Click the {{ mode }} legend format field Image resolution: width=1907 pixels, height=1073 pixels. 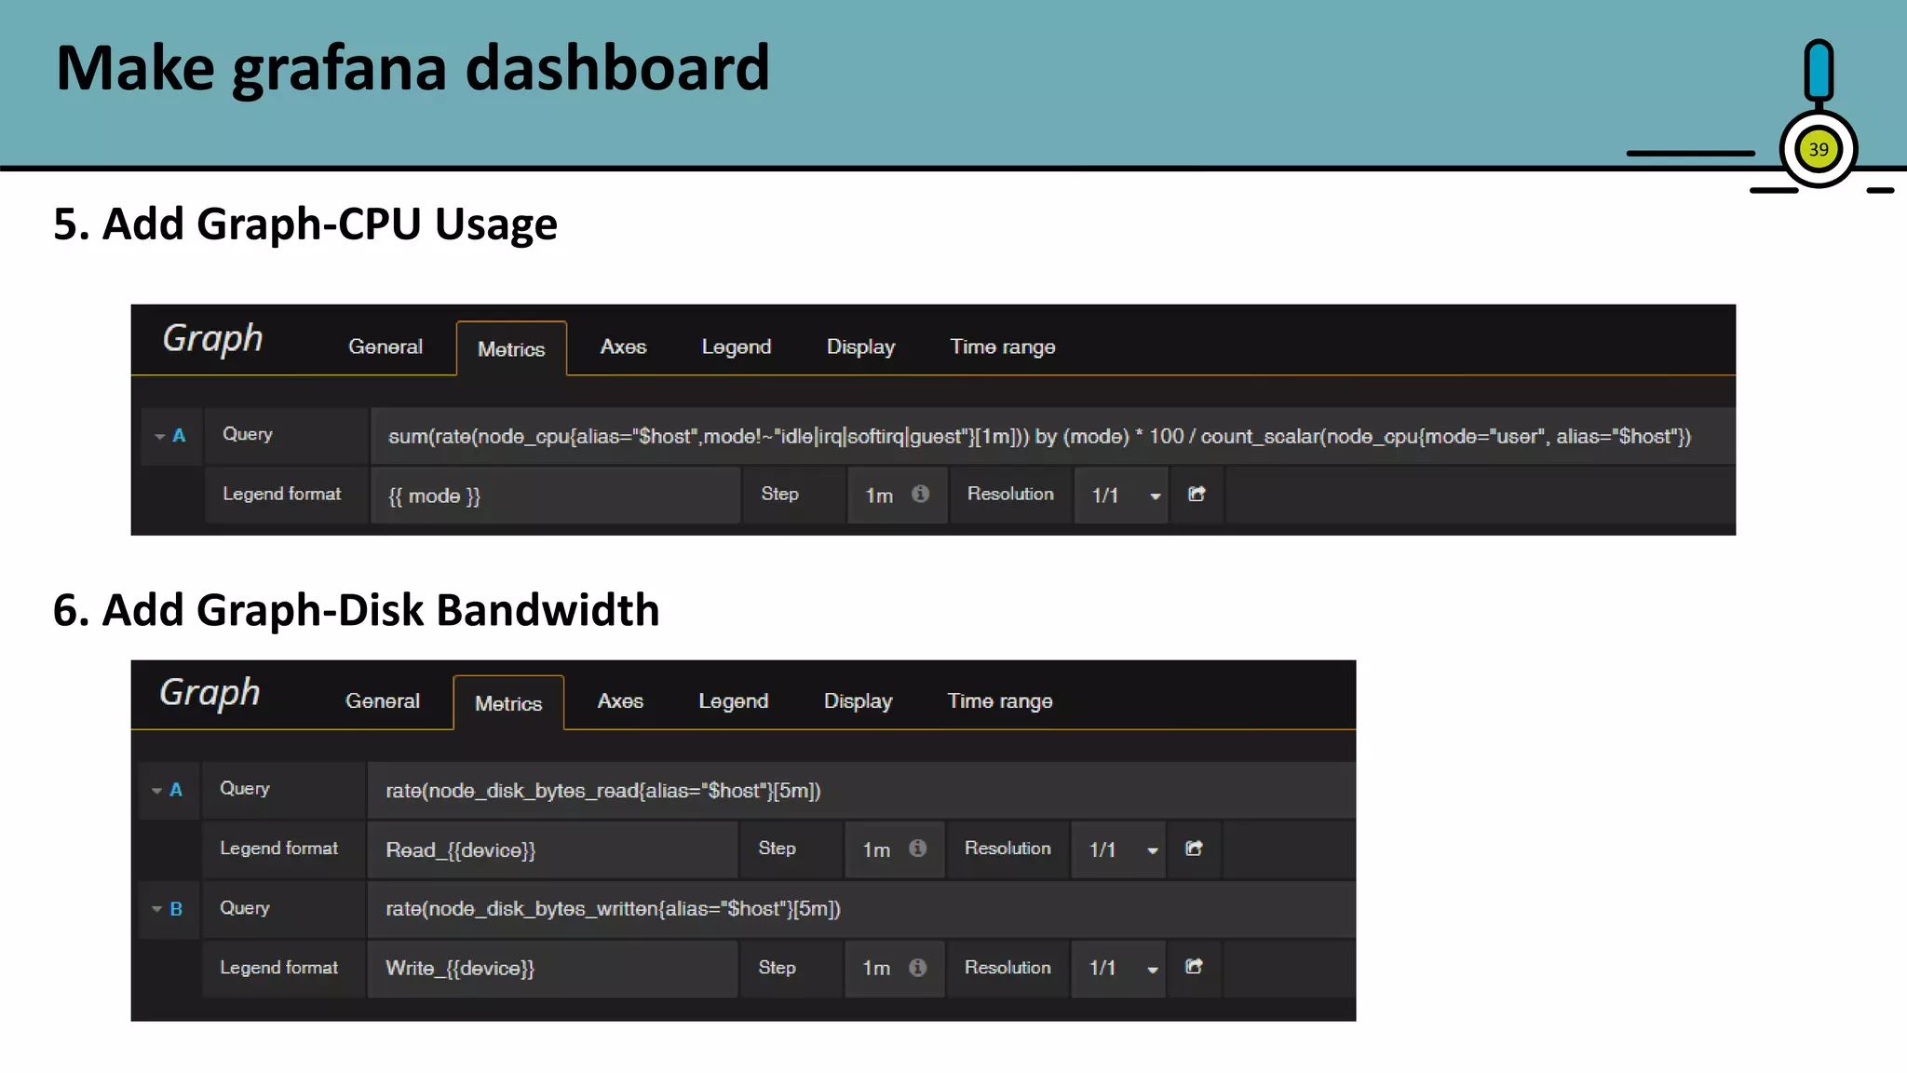pyautogui.click(x=555, y=496)
